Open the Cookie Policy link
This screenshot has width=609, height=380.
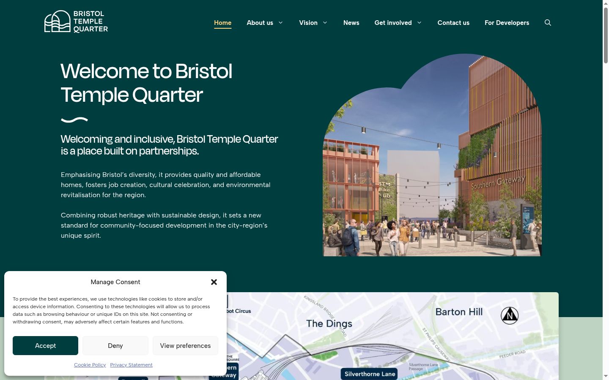click(90, 365)
